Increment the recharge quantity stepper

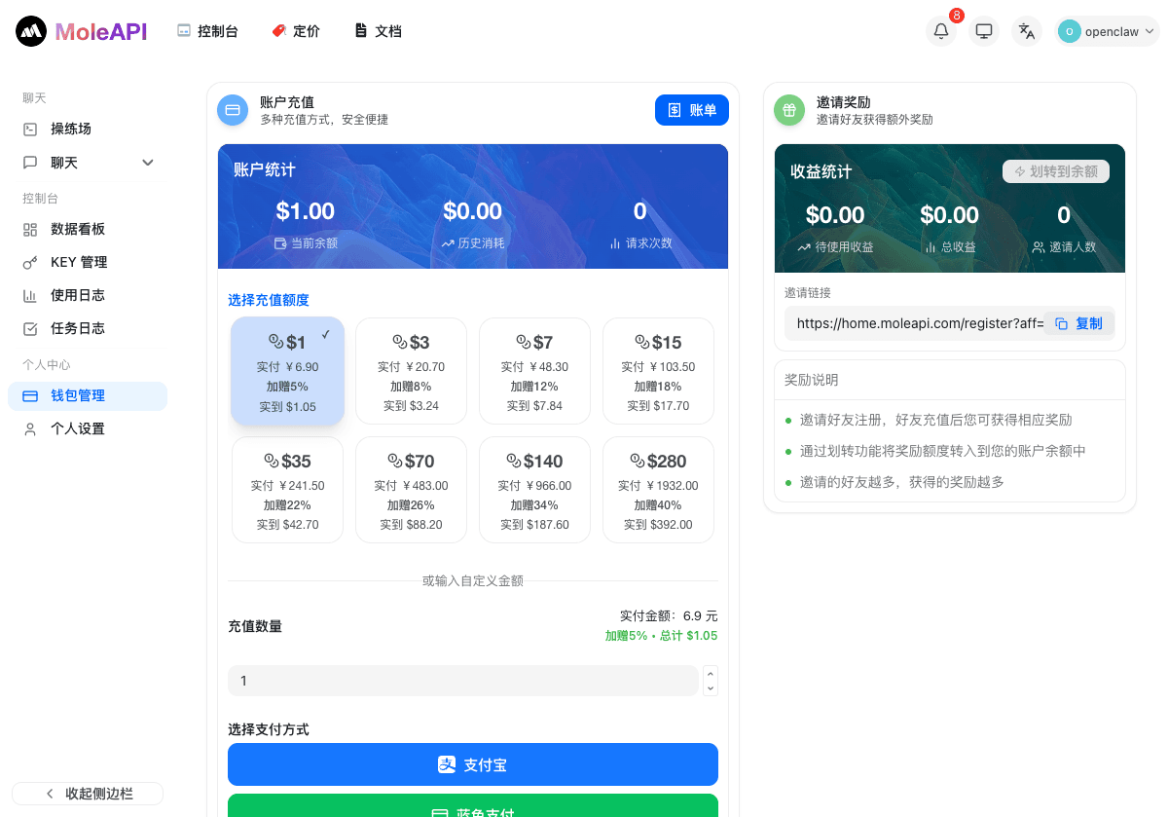(710, 675)
